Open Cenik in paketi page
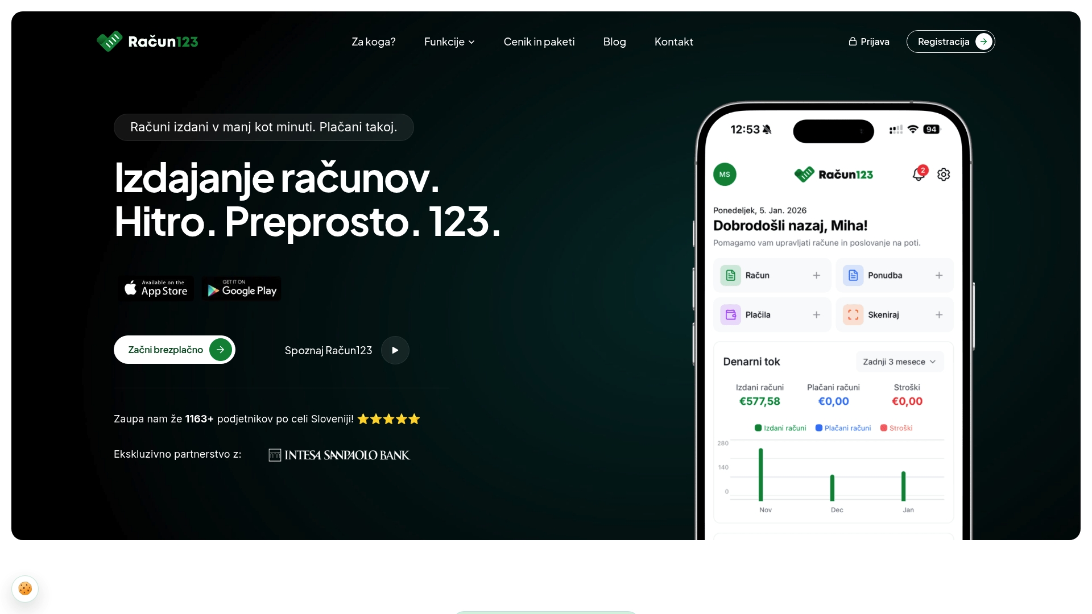 539,42
